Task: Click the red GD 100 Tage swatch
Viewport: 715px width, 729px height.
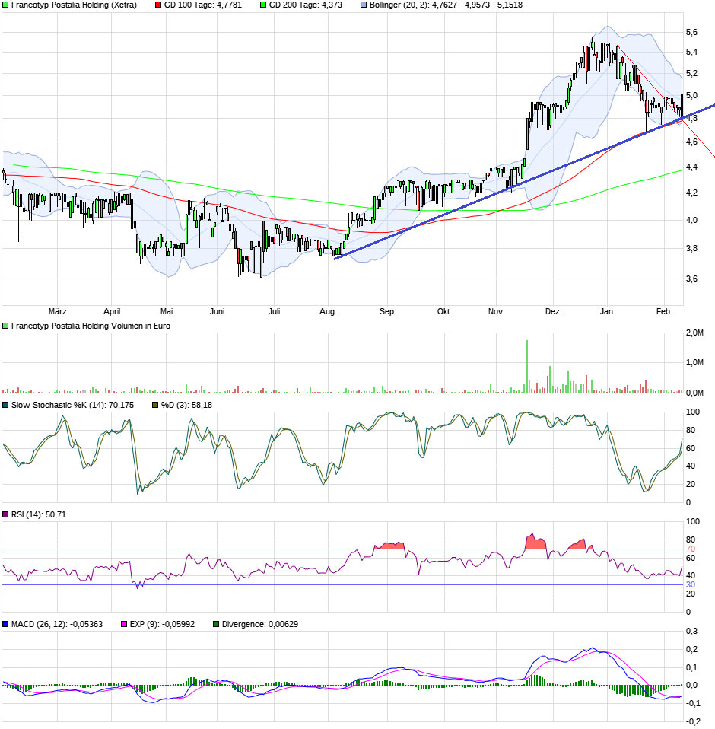Action: [x=158, y=5]
